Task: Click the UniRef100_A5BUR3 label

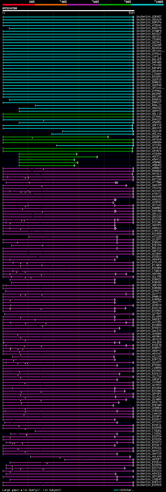Action: [x=149, y=165]
